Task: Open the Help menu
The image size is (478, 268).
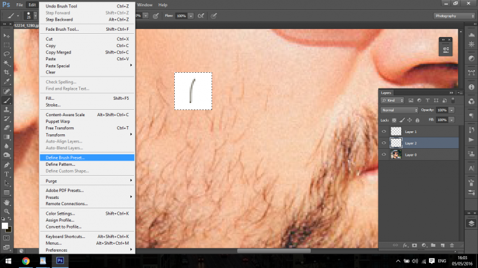Action: [163, 5]
